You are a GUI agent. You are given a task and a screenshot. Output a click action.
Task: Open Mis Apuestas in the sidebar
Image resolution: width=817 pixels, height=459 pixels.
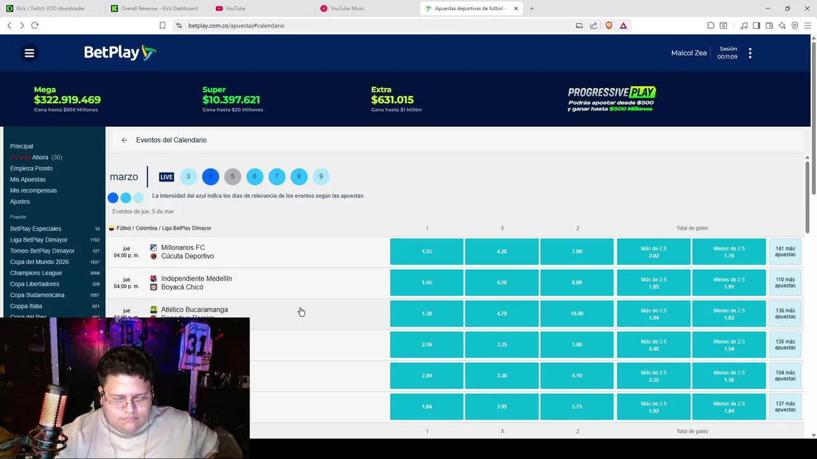tap(28, 180)
